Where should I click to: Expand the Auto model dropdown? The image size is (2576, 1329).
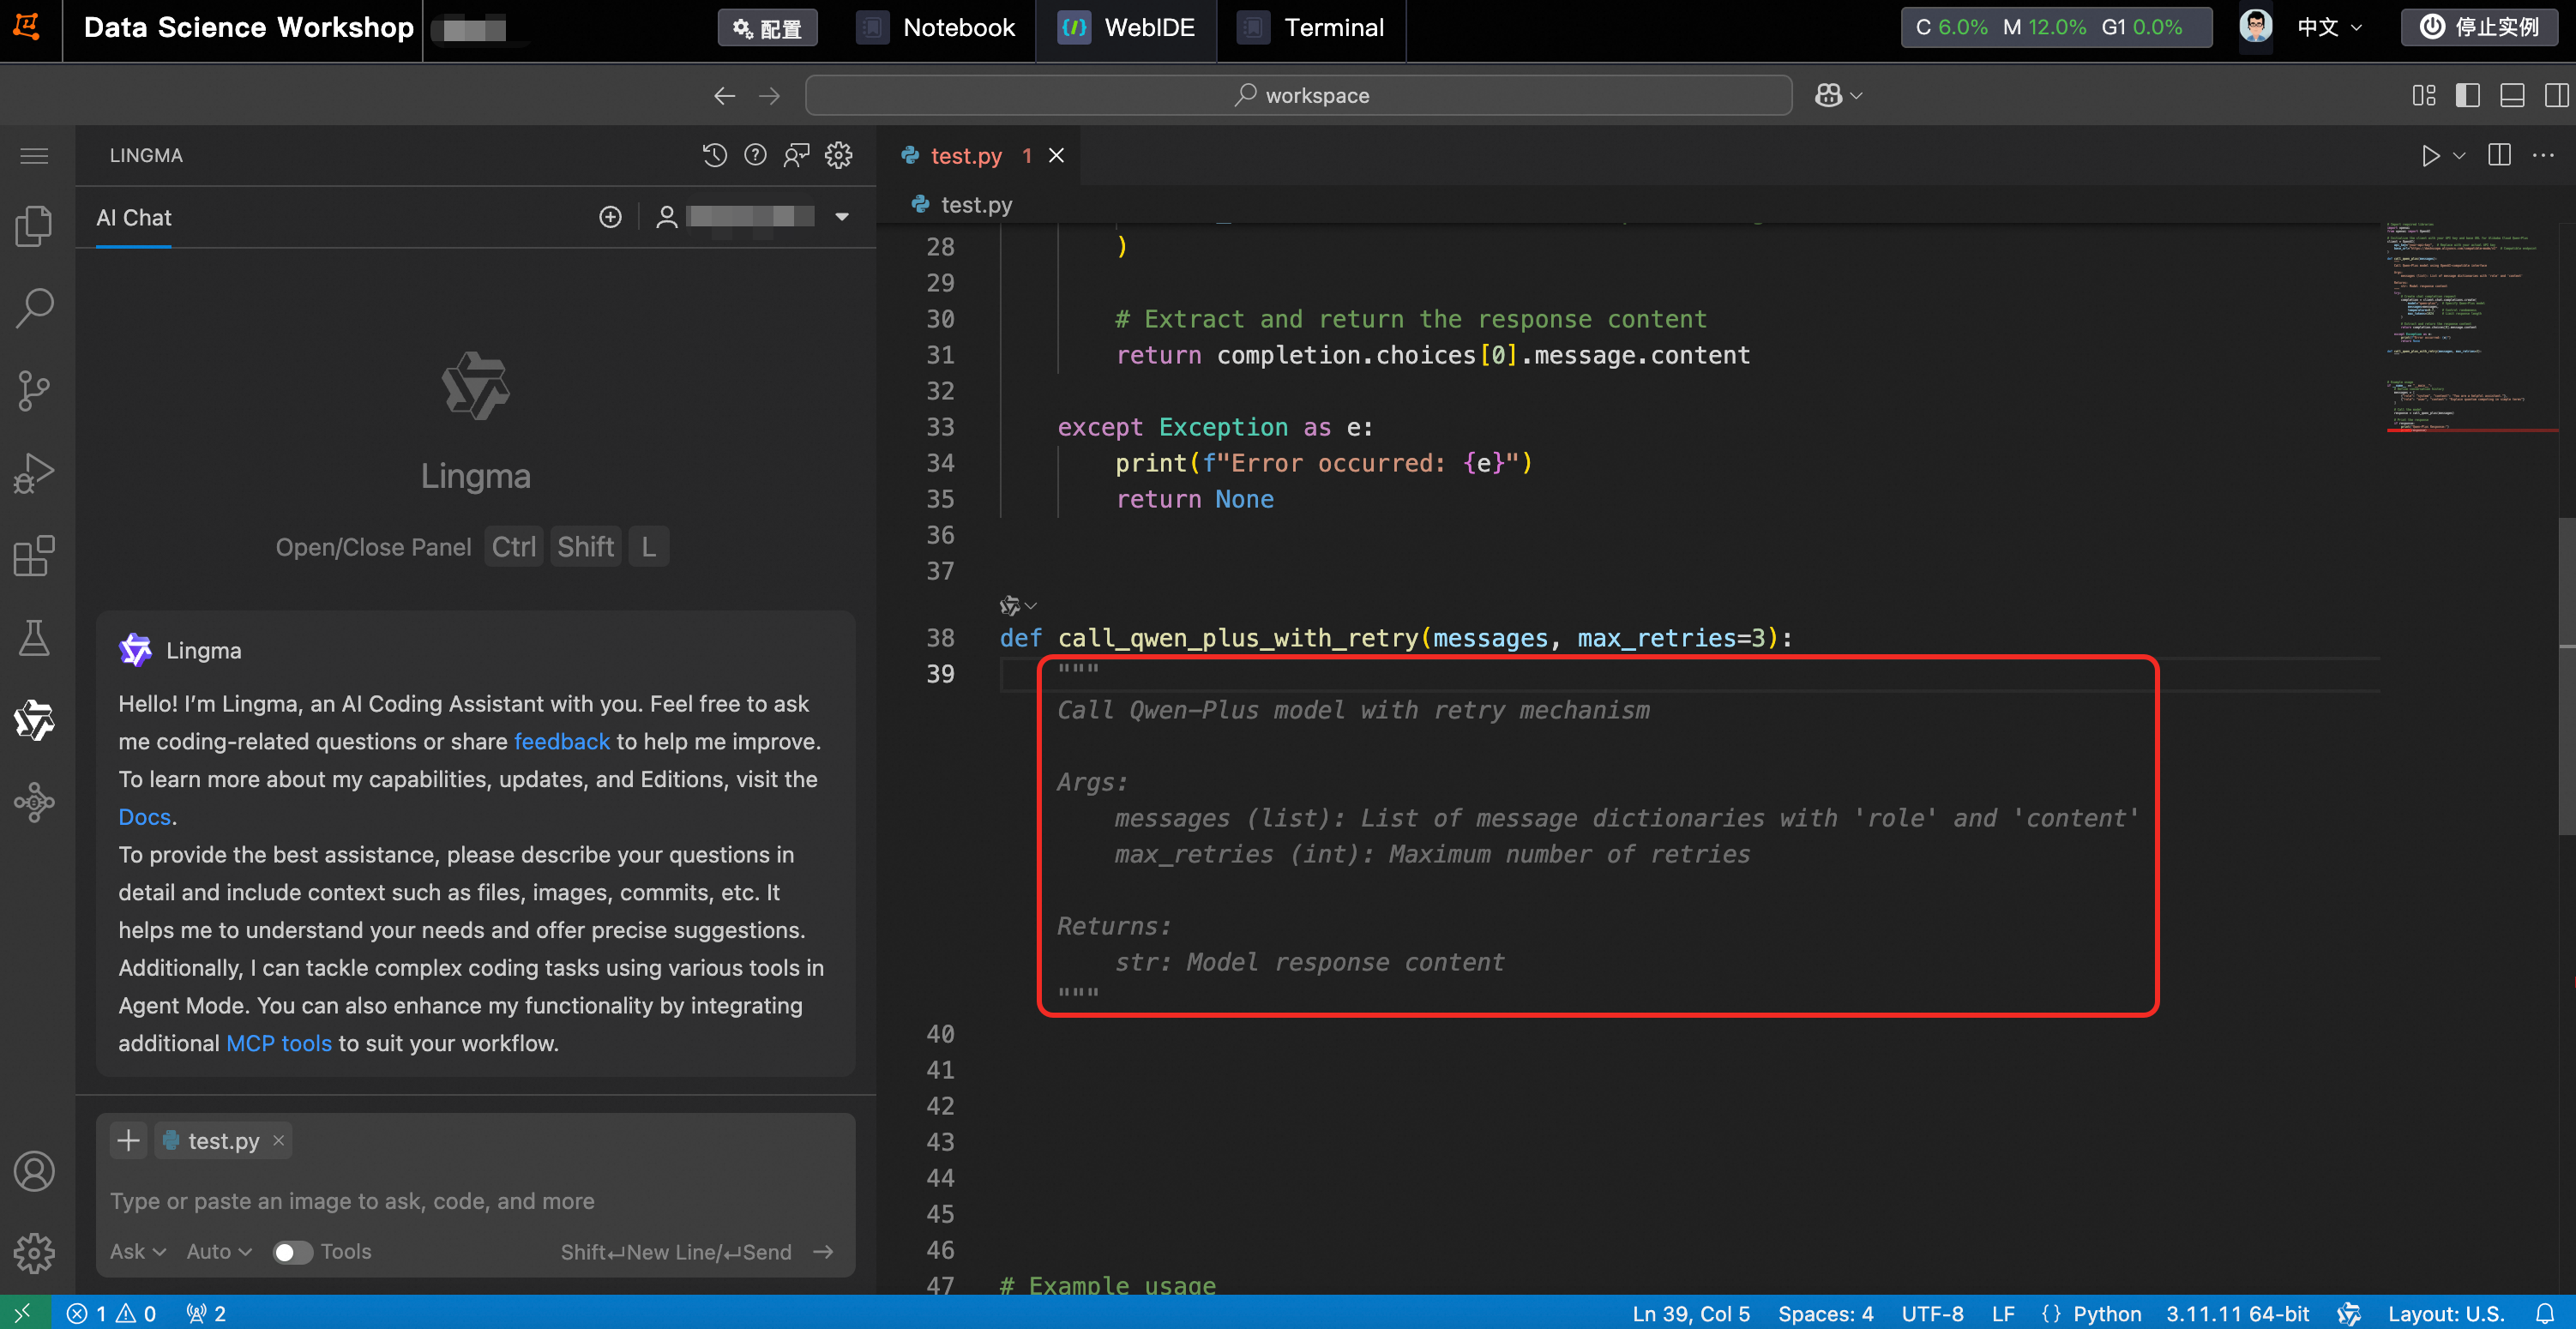pyautogui.click(x=218, y=1252)
